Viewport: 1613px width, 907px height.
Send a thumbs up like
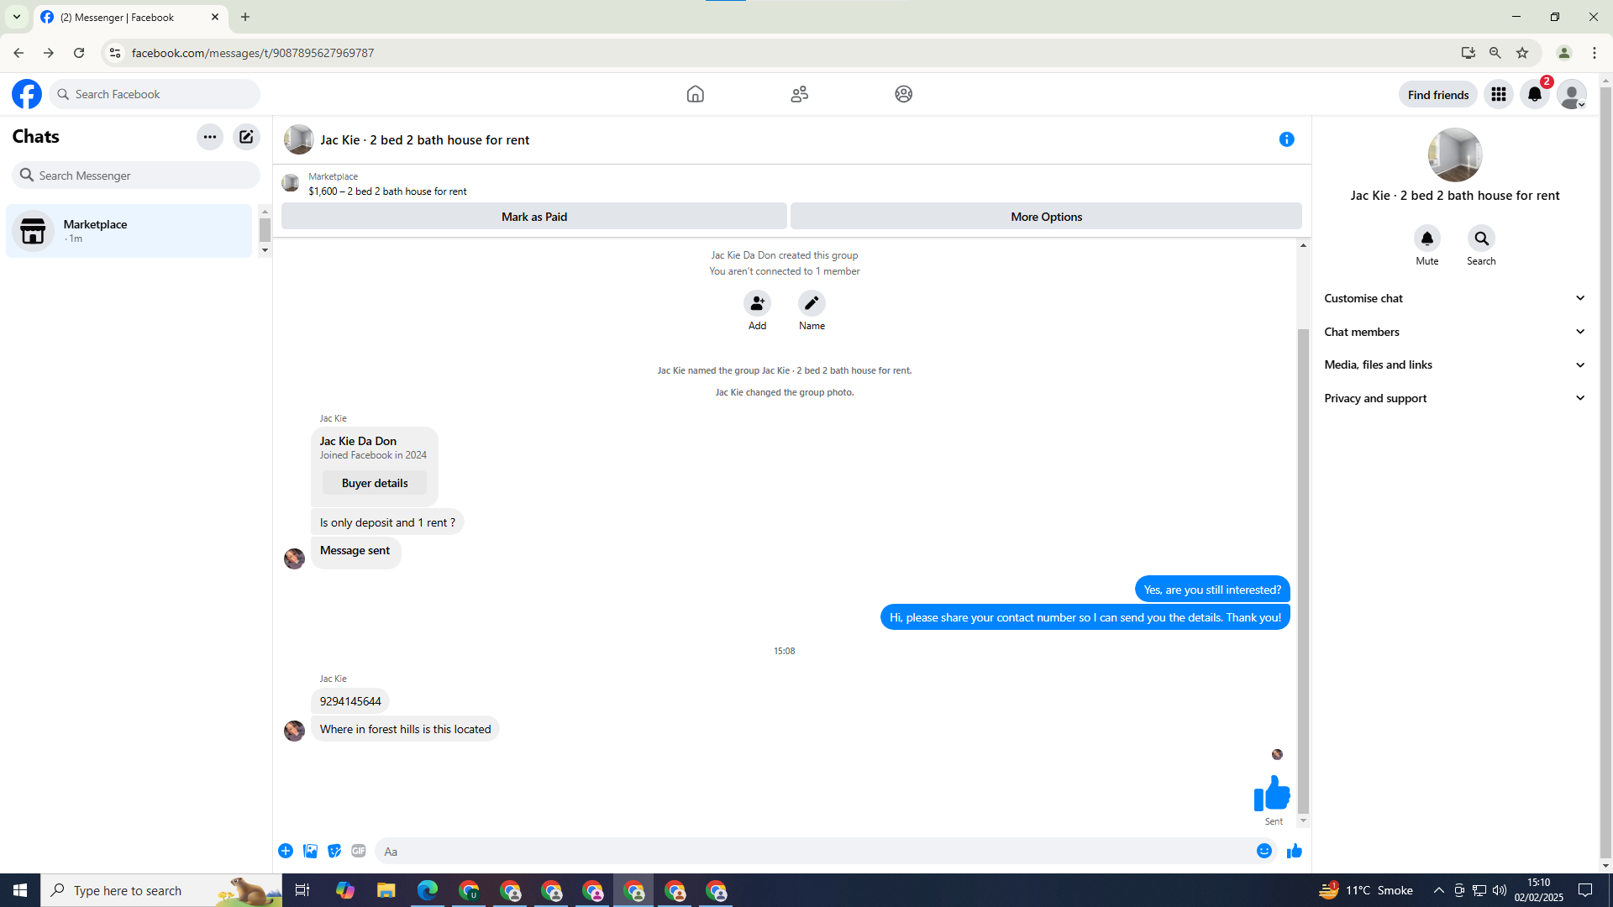pos(1294,851)
